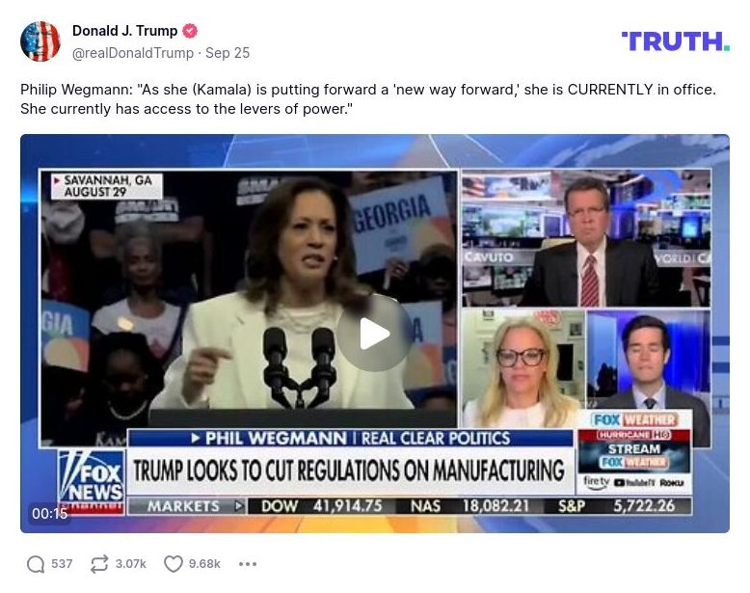Click the post text quoting Philip Wegmann
The width and height of the screenshot is (750, 593).
coord(368,99)
